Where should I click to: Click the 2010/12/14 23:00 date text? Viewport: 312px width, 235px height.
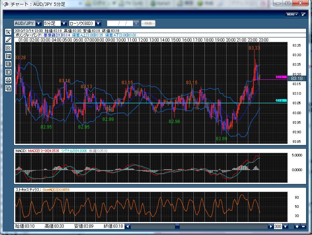(x=29, y=31)
